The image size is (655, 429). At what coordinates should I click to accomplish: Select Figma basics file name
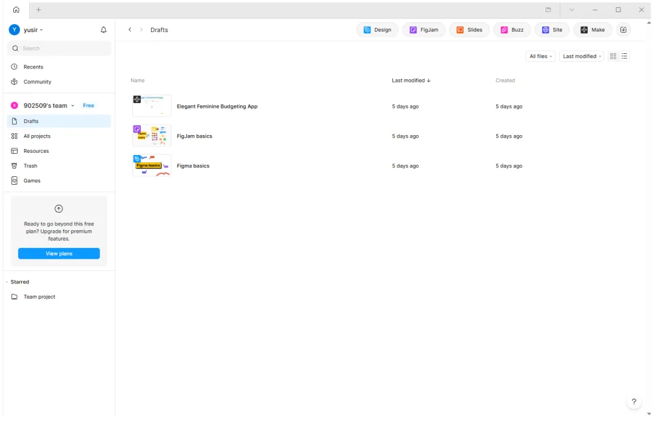pyautogui.click(x=193, y=165)
